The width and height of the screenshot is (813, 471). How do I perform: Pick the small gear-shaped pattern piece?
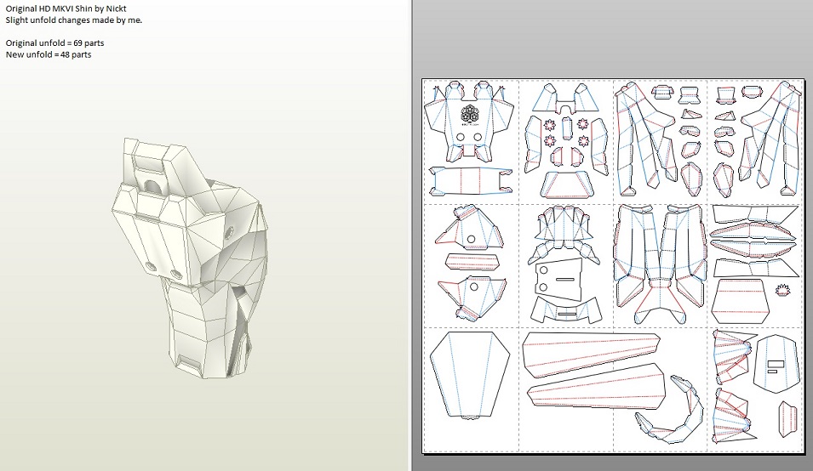(x=783, y=290)
